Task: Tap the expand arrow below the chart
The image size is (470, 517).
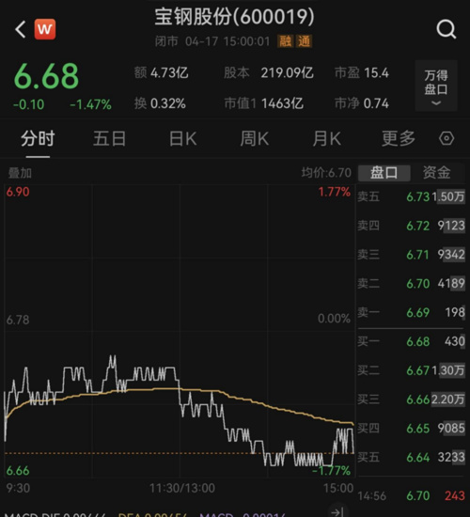Action: click(x=337, y=511)
